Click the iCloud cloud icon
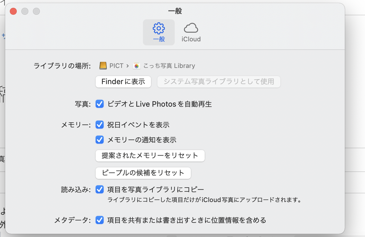The width and height of the screenshot is (365, 237). pos(191,28)
